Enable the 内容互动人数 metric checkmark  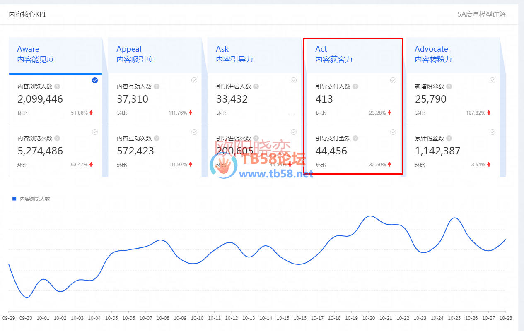pos(194,80)
